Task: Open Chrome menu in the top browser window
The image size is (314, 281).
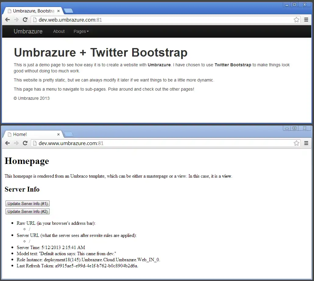Action: tap(306, 19)
